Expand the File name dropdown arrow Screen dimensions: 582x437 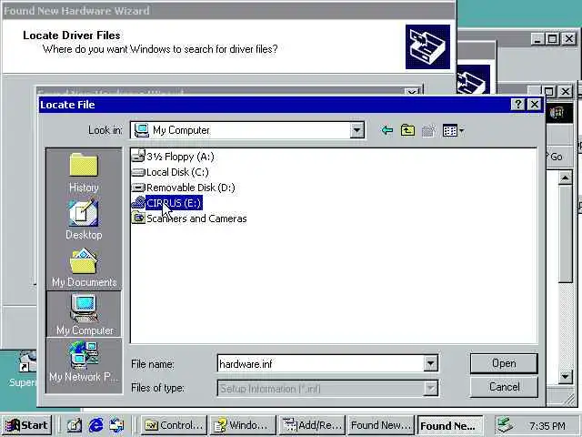430,363
